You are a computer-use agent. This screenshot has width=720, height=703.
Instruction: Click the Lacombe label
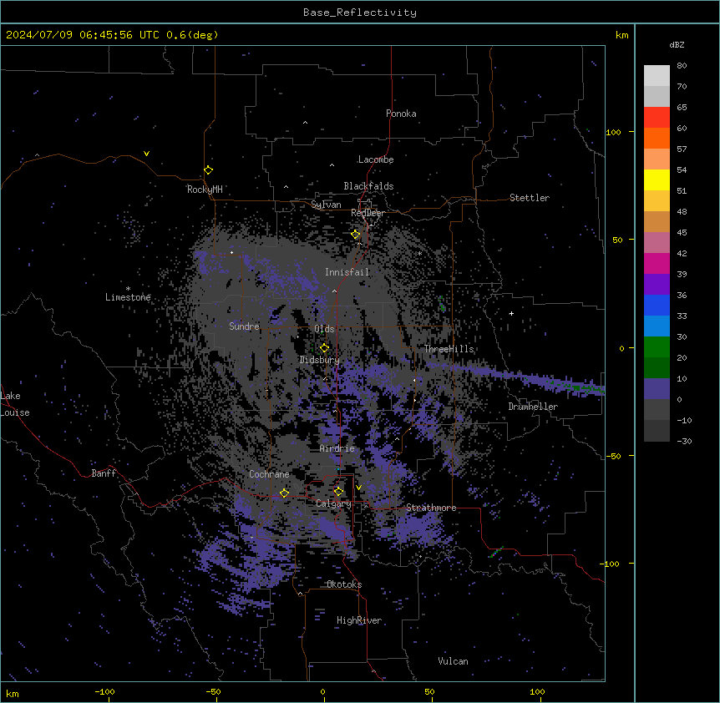[376, 159]
